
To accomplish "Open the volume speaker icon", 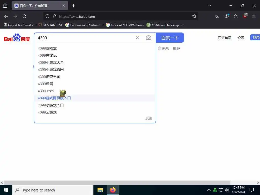I will pyautogui.click(x=227, y=190).
